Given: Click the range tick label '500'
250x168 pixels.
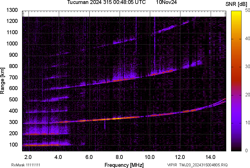Looking at the screenshot, I should [13, 99].
